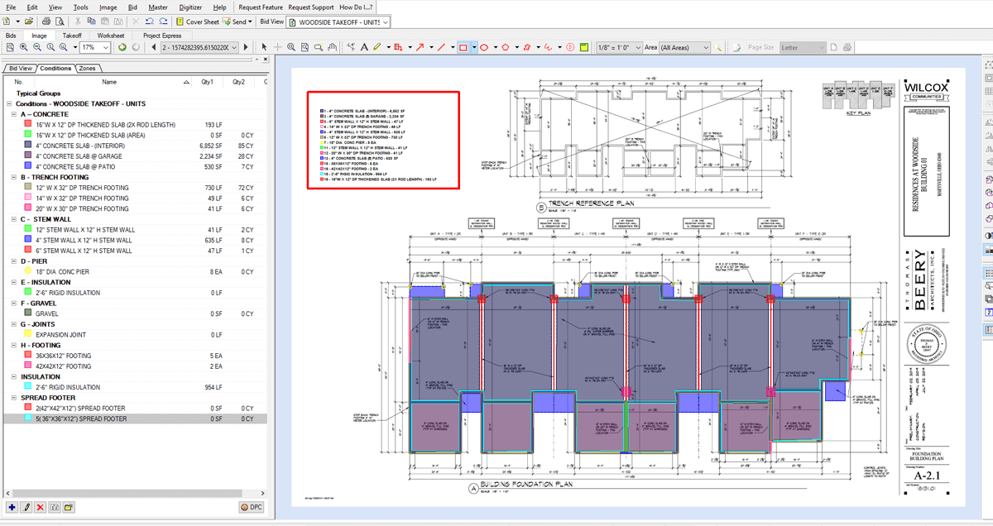The height and width of the screenshot is (526, 993).
Task: Select the ellipse drawing tool
Action: click(x=484, y=47)
